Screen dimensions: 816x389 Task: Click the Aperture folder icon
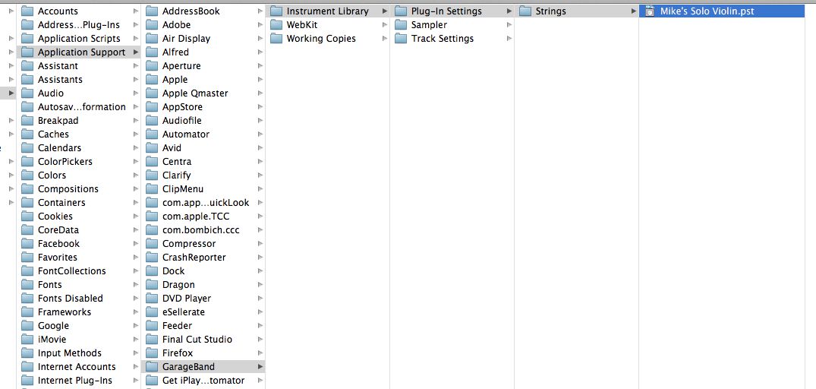152,65
